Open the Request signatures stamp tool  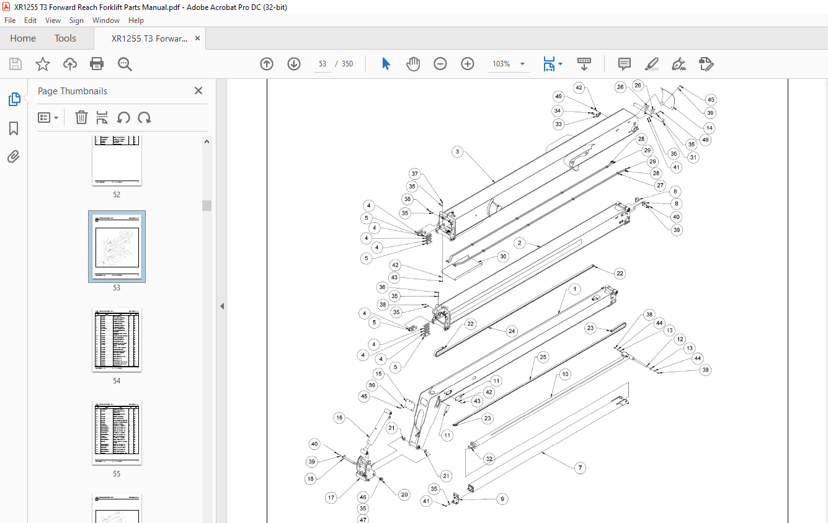(x=706, y=64)
